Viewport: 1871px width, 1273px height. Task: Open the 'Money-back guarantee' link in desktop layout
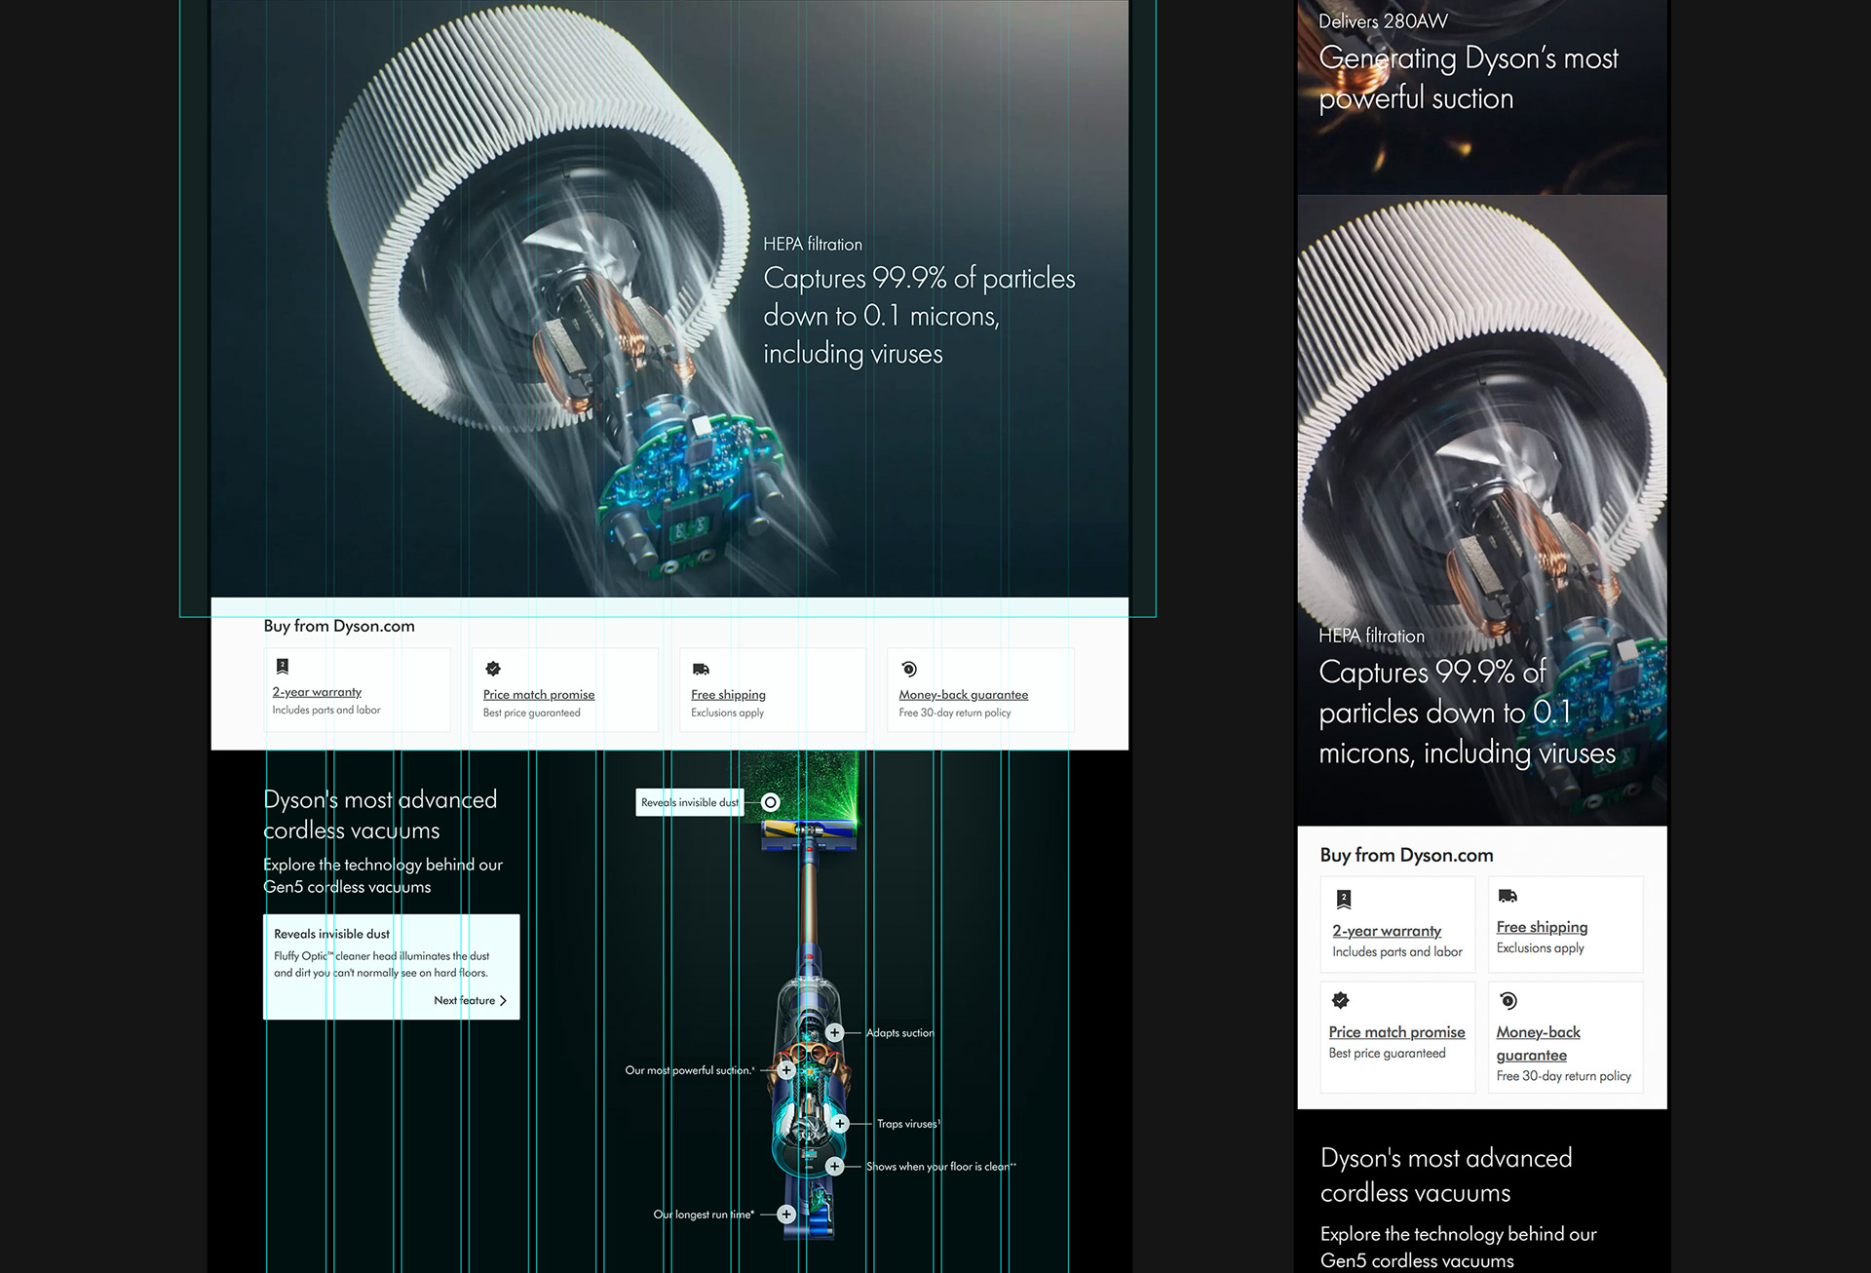coord(963,695)
